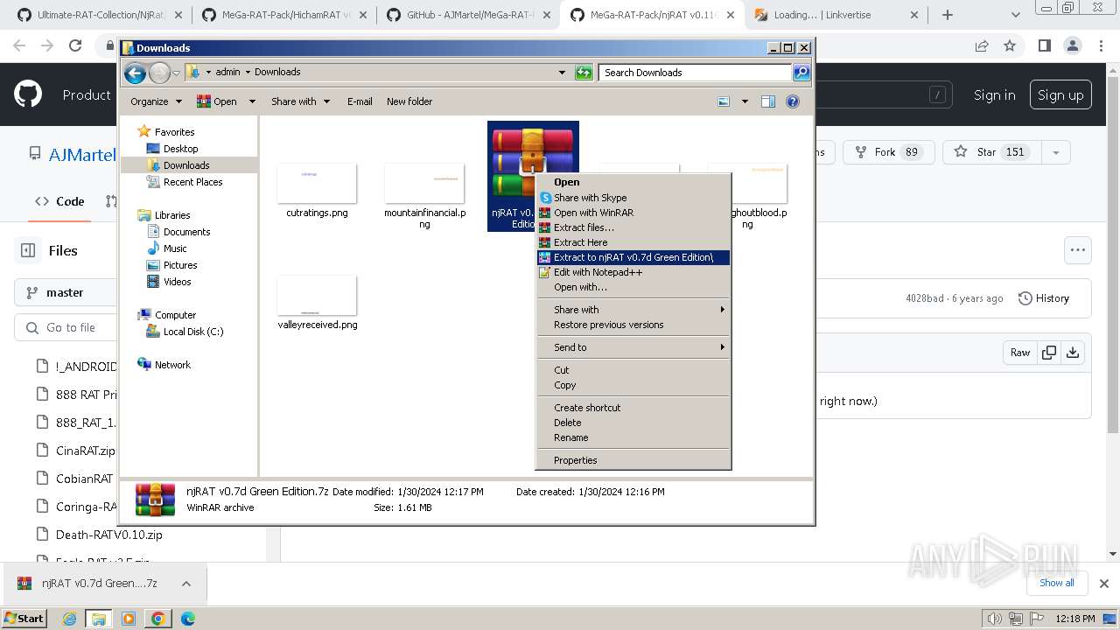The image size is (1120, 630).
Task: Choose Extract Here option
Action: coord(633,242)
